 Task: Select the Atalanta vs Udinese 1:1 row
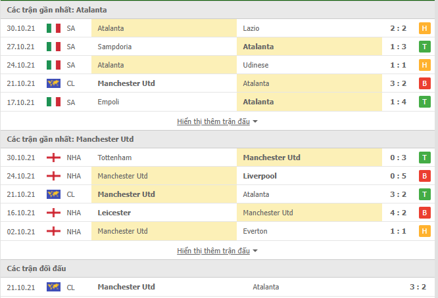(x=218, y=65)
